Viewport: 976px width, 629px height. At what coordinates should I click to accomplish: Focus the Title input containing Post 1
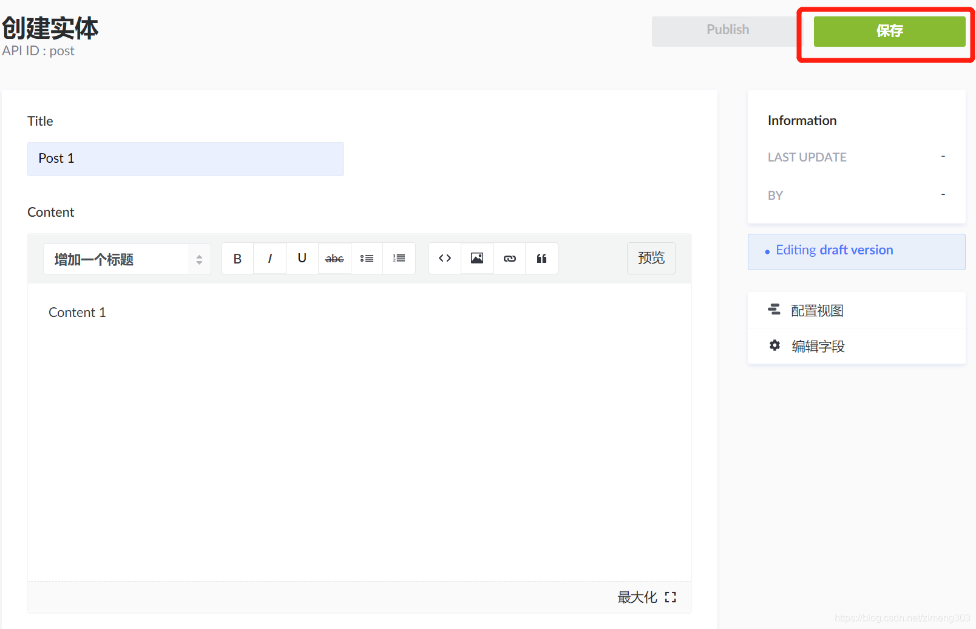coord(186,159)
